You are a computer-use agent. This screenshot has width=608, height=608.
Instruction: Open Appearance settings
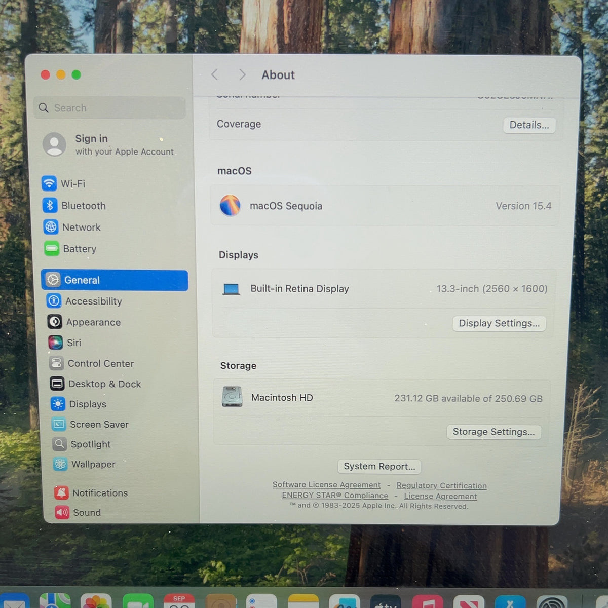pos(84,322)
